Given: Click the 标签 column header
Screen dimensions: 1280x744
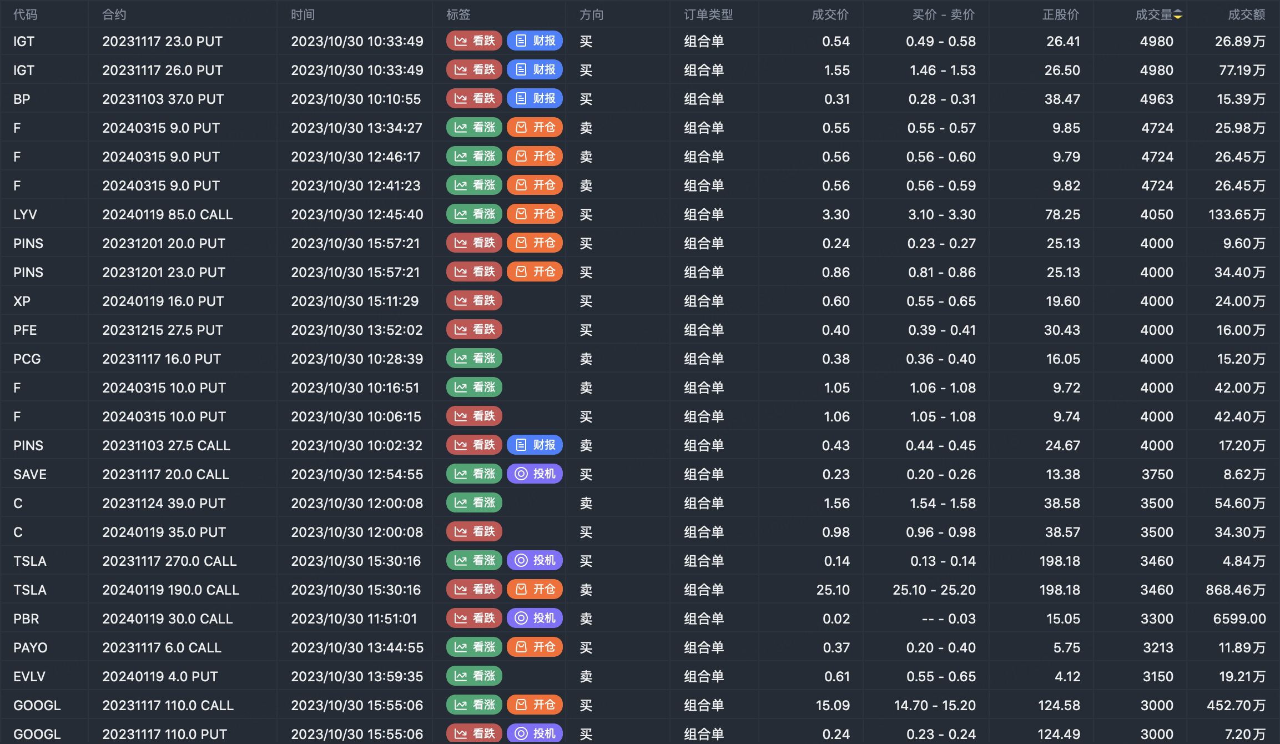Looking at the screenshot, I should [458, 14].
